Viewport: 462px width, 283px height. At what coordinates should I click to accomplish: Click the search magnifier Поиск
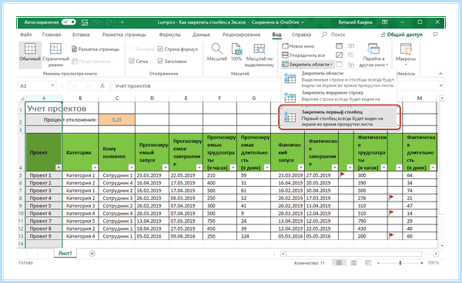(324, 35)
